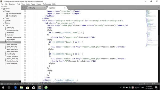Click the vertical editor scrollbar

[x=159, y=41]
